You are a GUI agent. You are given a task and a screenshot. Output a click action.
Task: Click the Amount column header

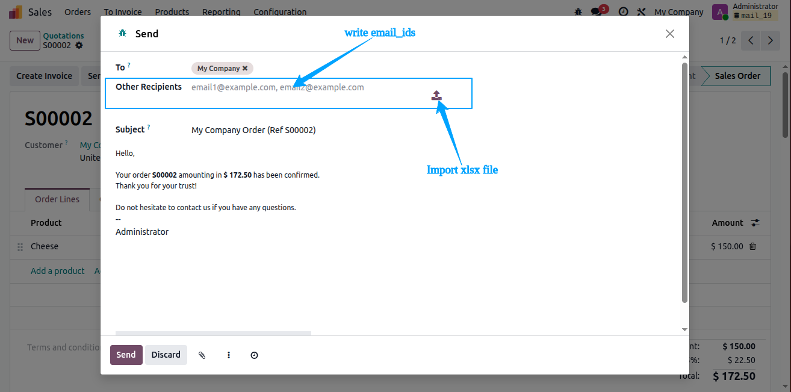727,223
